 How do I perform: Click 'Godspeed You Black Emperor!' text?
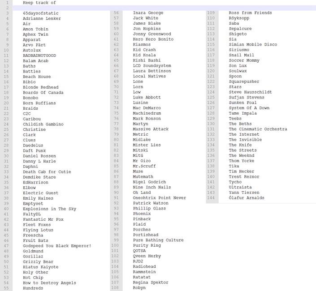(57, 246)
